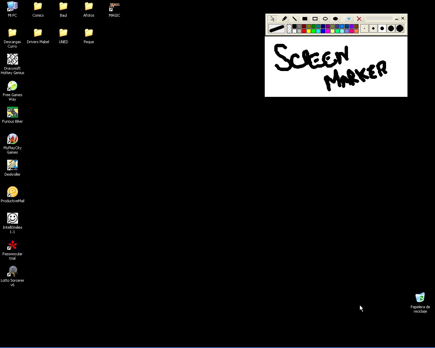Select the IntelliSmilies 1.1 shortcut
This screenshot has width=435, height=348.
[x=12, y=223]
